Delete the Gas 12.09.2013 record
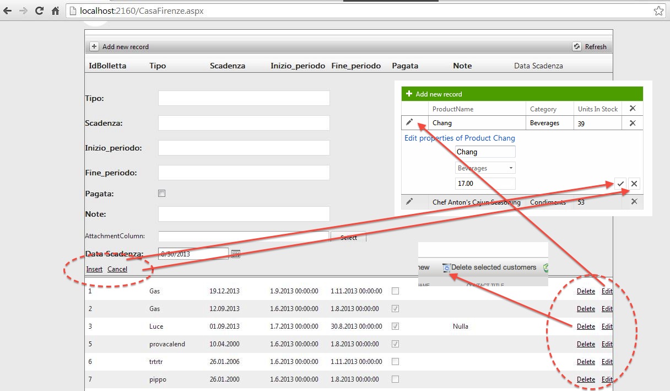The height and width of the screenshot is (391, 670). click(586, 309)
